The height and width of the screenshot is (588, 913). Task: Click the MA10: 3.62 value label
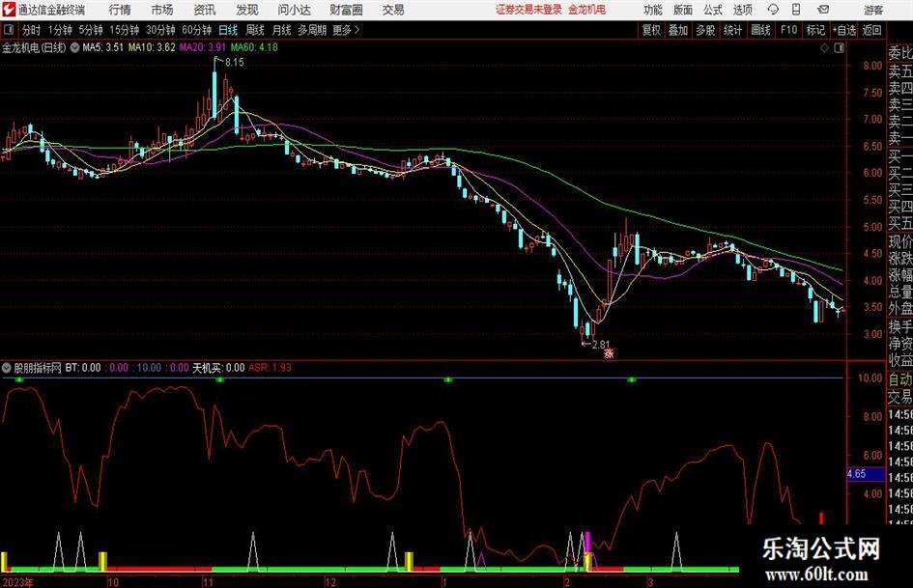(152, 47)
